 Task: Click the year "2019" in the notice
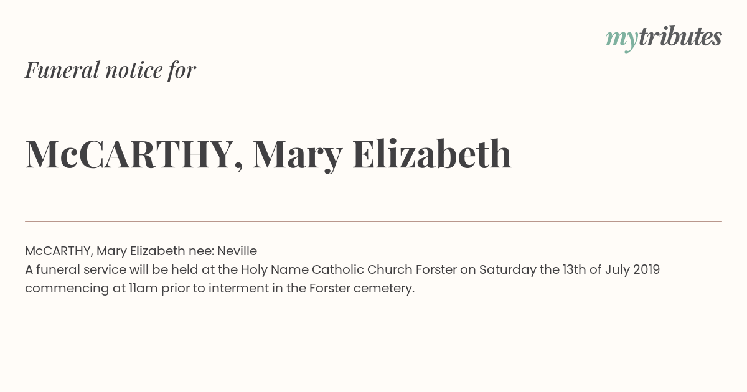point(646,269)
